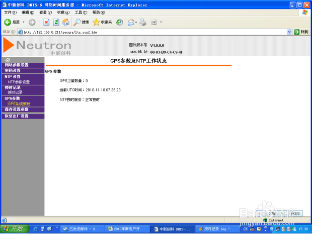The width and height of the screenshot is (312, 234).
Task: Open Internet Explorer quick launch icon
Action: 36,229
